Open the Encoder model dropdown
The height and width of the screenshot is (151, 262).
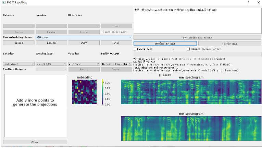click(18, 64)
